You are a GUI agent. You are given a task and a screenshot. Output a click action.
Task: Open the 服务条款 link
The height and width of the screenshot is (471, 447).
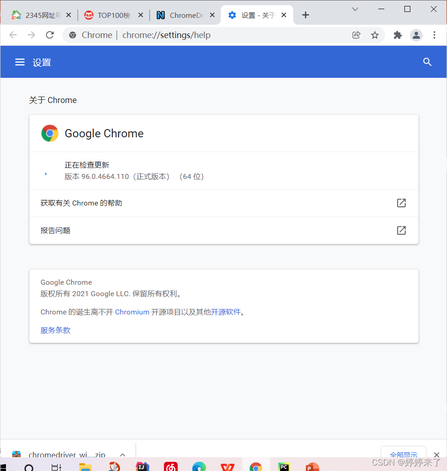(55, 330)
